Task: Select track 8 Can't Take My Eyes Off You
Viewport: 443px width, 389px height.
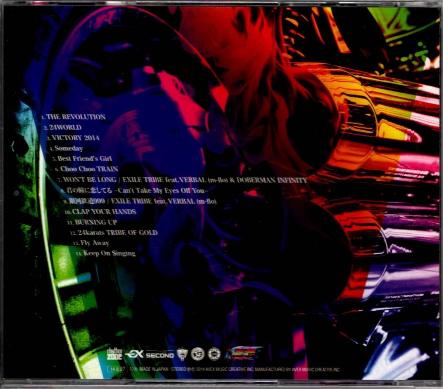Action: click(x=135, y=191)
